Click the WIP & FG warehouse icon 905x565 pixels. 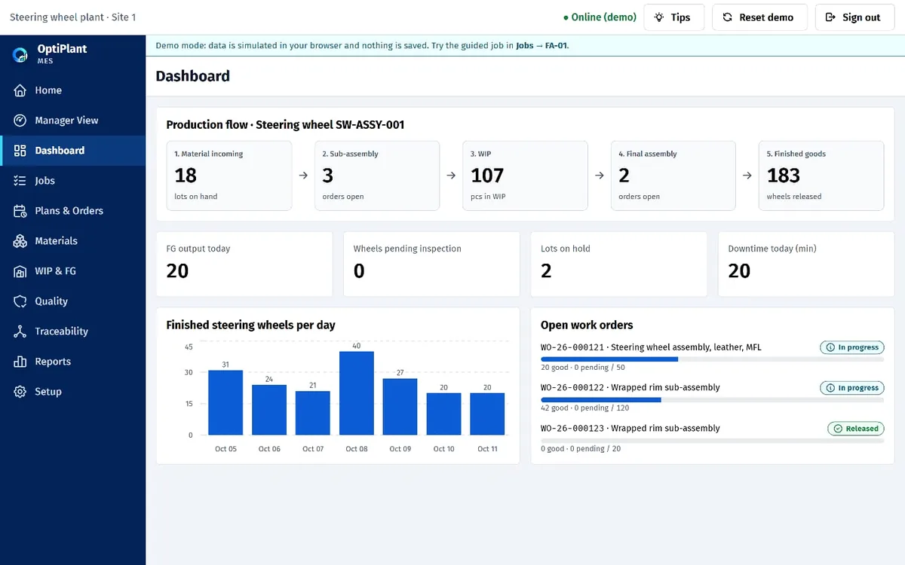point(20,271)
